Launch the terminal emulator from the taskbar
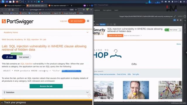The image size is (187, 105). tap(20, 2)
